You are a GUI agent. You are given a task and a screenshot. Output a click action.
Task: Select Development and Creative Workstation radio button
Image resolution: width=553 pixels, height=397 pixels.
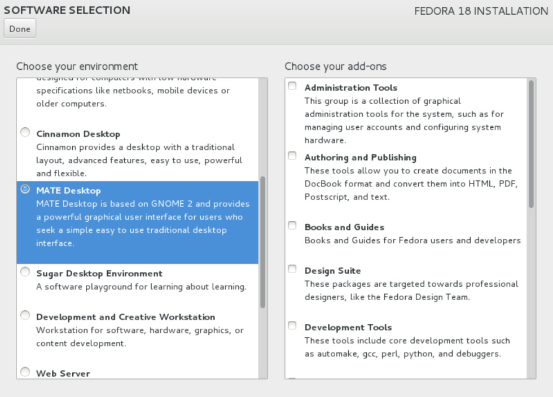(x=25, y=315)
